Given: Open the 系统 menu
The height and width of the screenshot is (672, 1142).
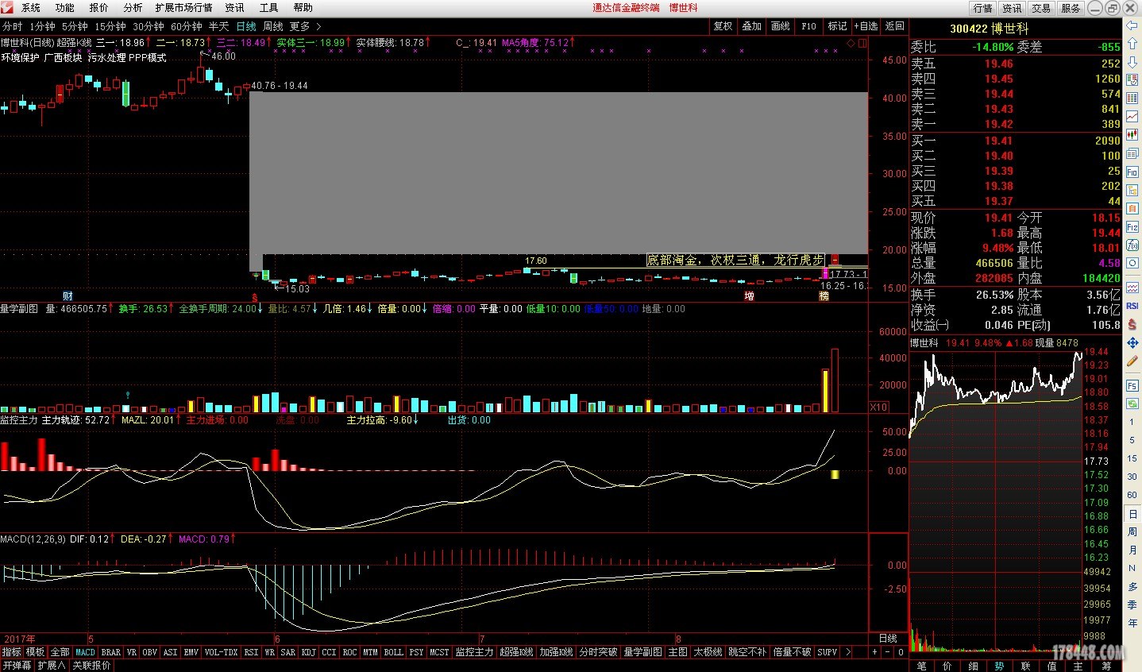Looking at the screenshot, I should [30, 8].
